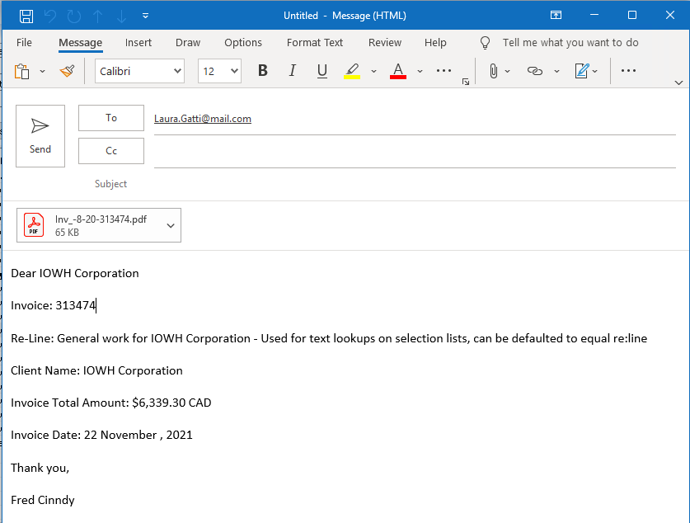The width and height of the screenshot is (690, 523).
Task: Toggle Underline formatting
Action: 322,71
